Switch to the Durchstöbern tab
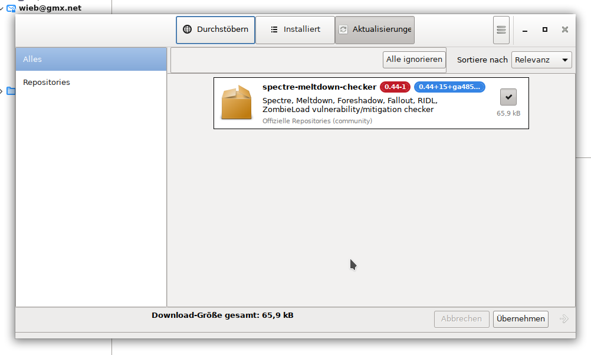 [x=216, y=29]
